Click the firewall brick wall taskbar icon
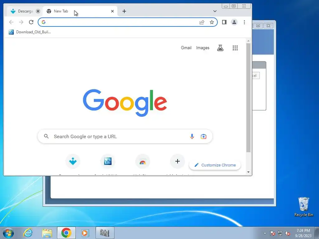 click(x=105, y=233)
